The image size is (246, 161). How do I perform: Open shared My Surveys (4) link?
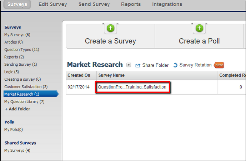(17, 150)
